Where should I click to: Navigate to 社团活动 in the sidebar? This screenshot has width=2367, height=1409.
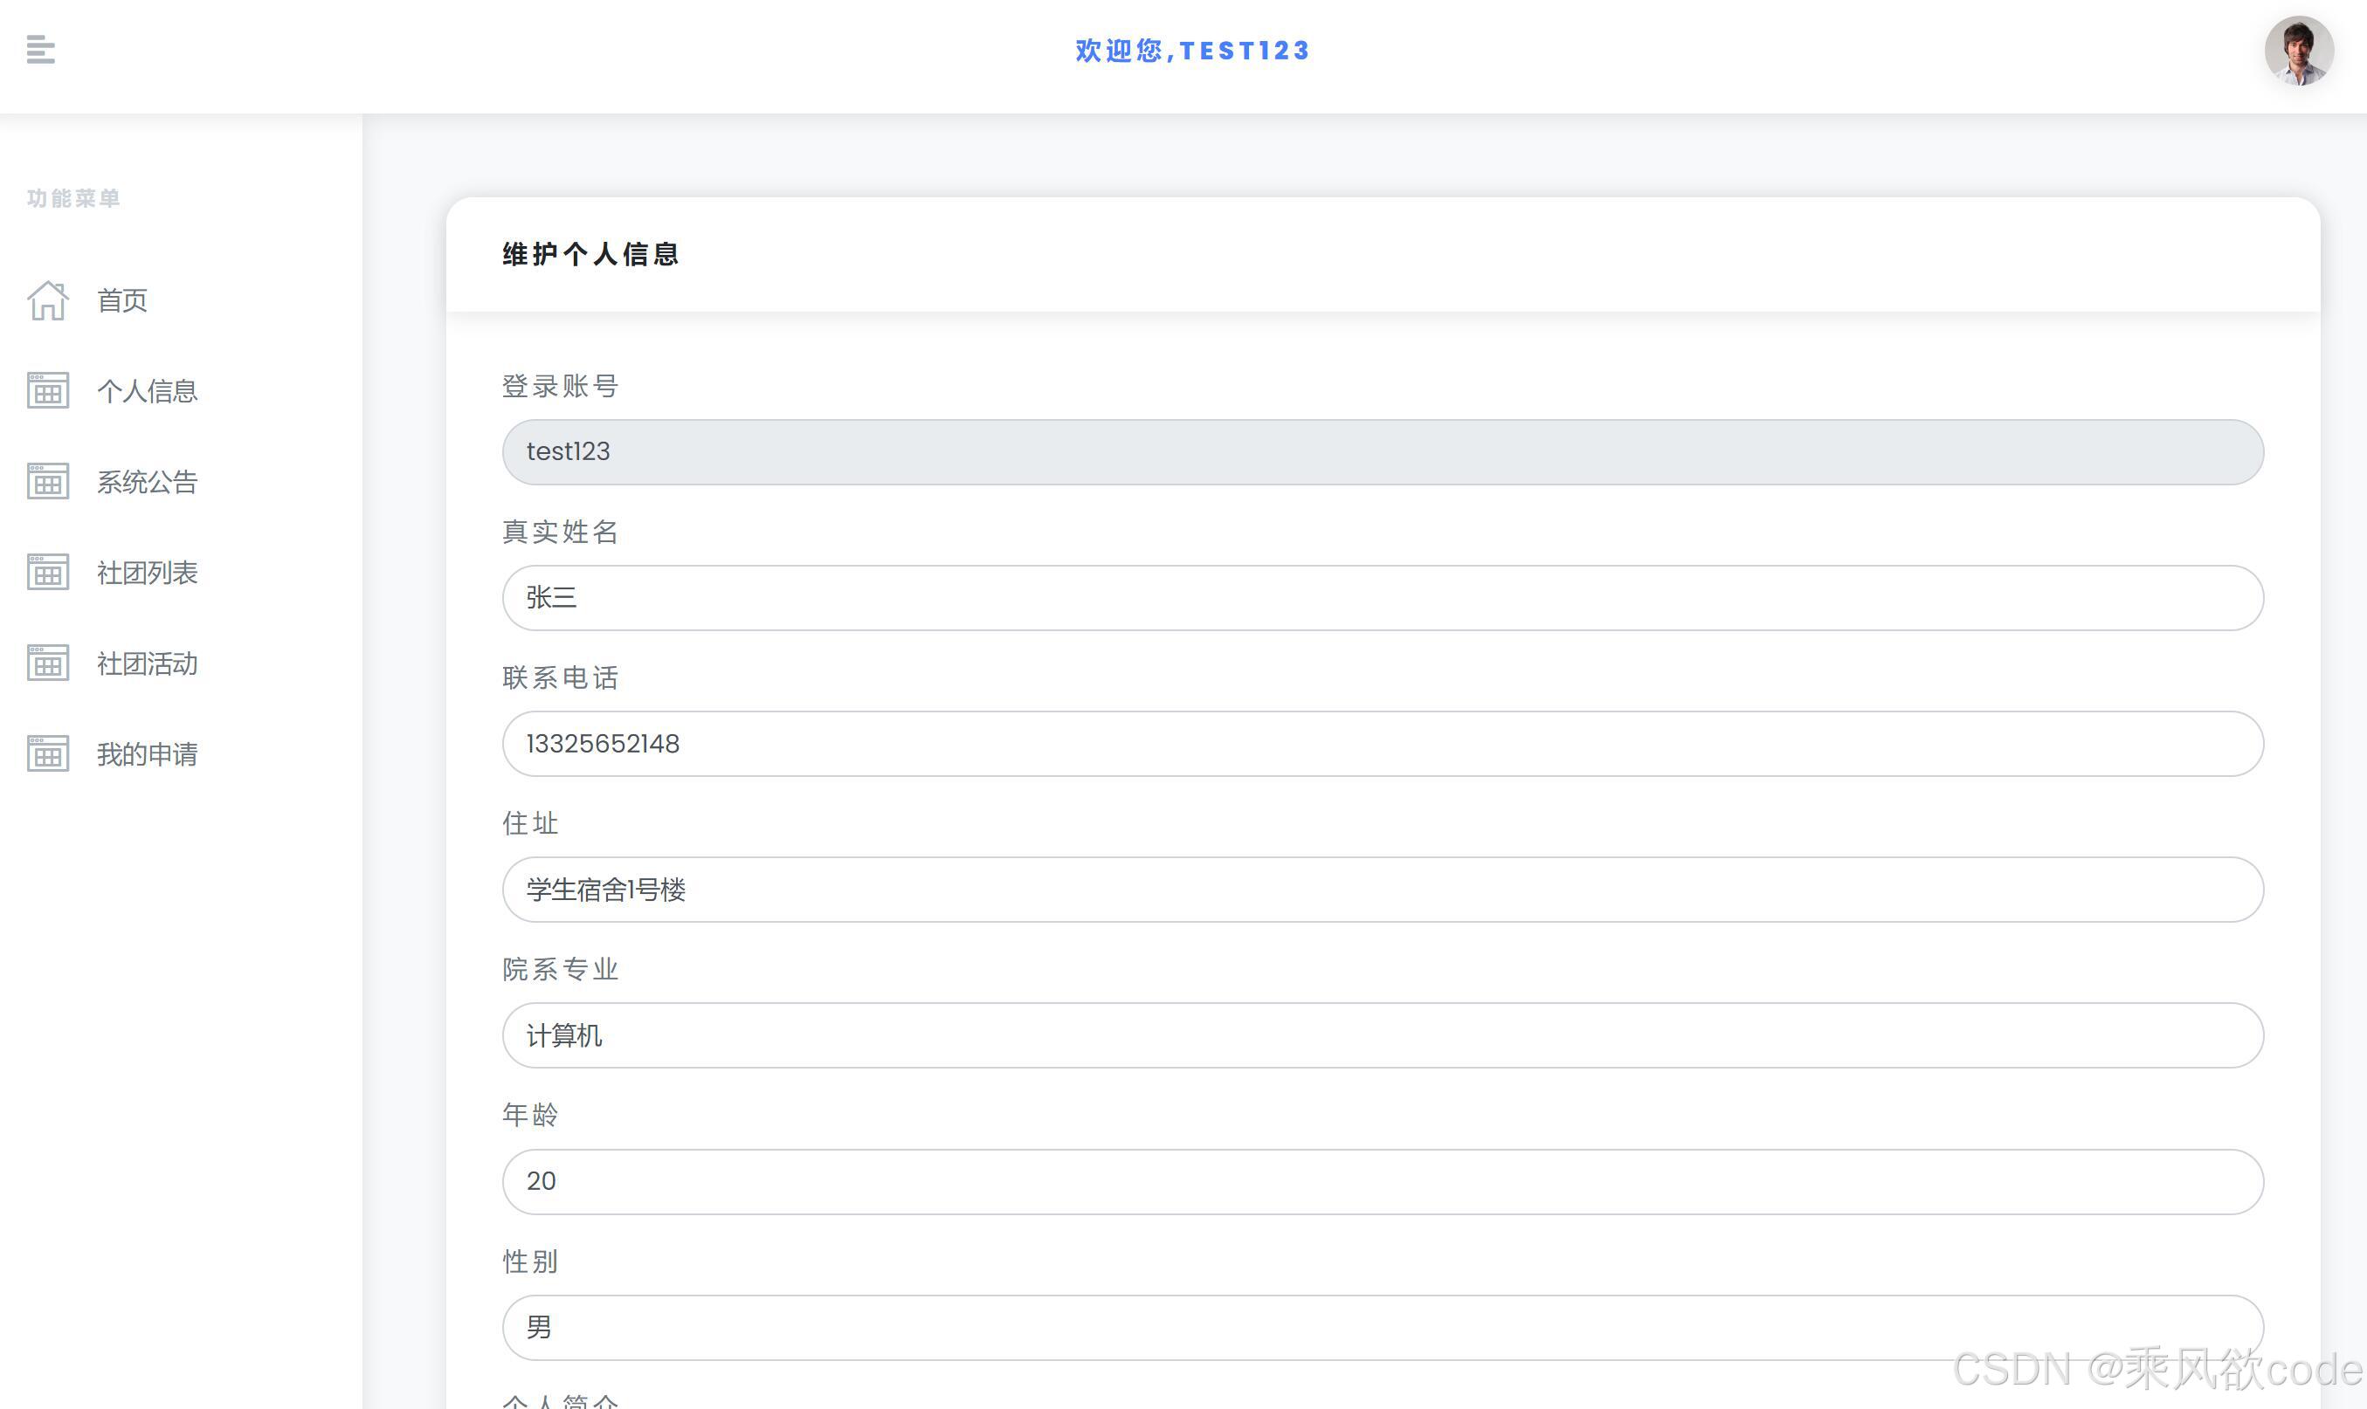(x=148, y=663)
